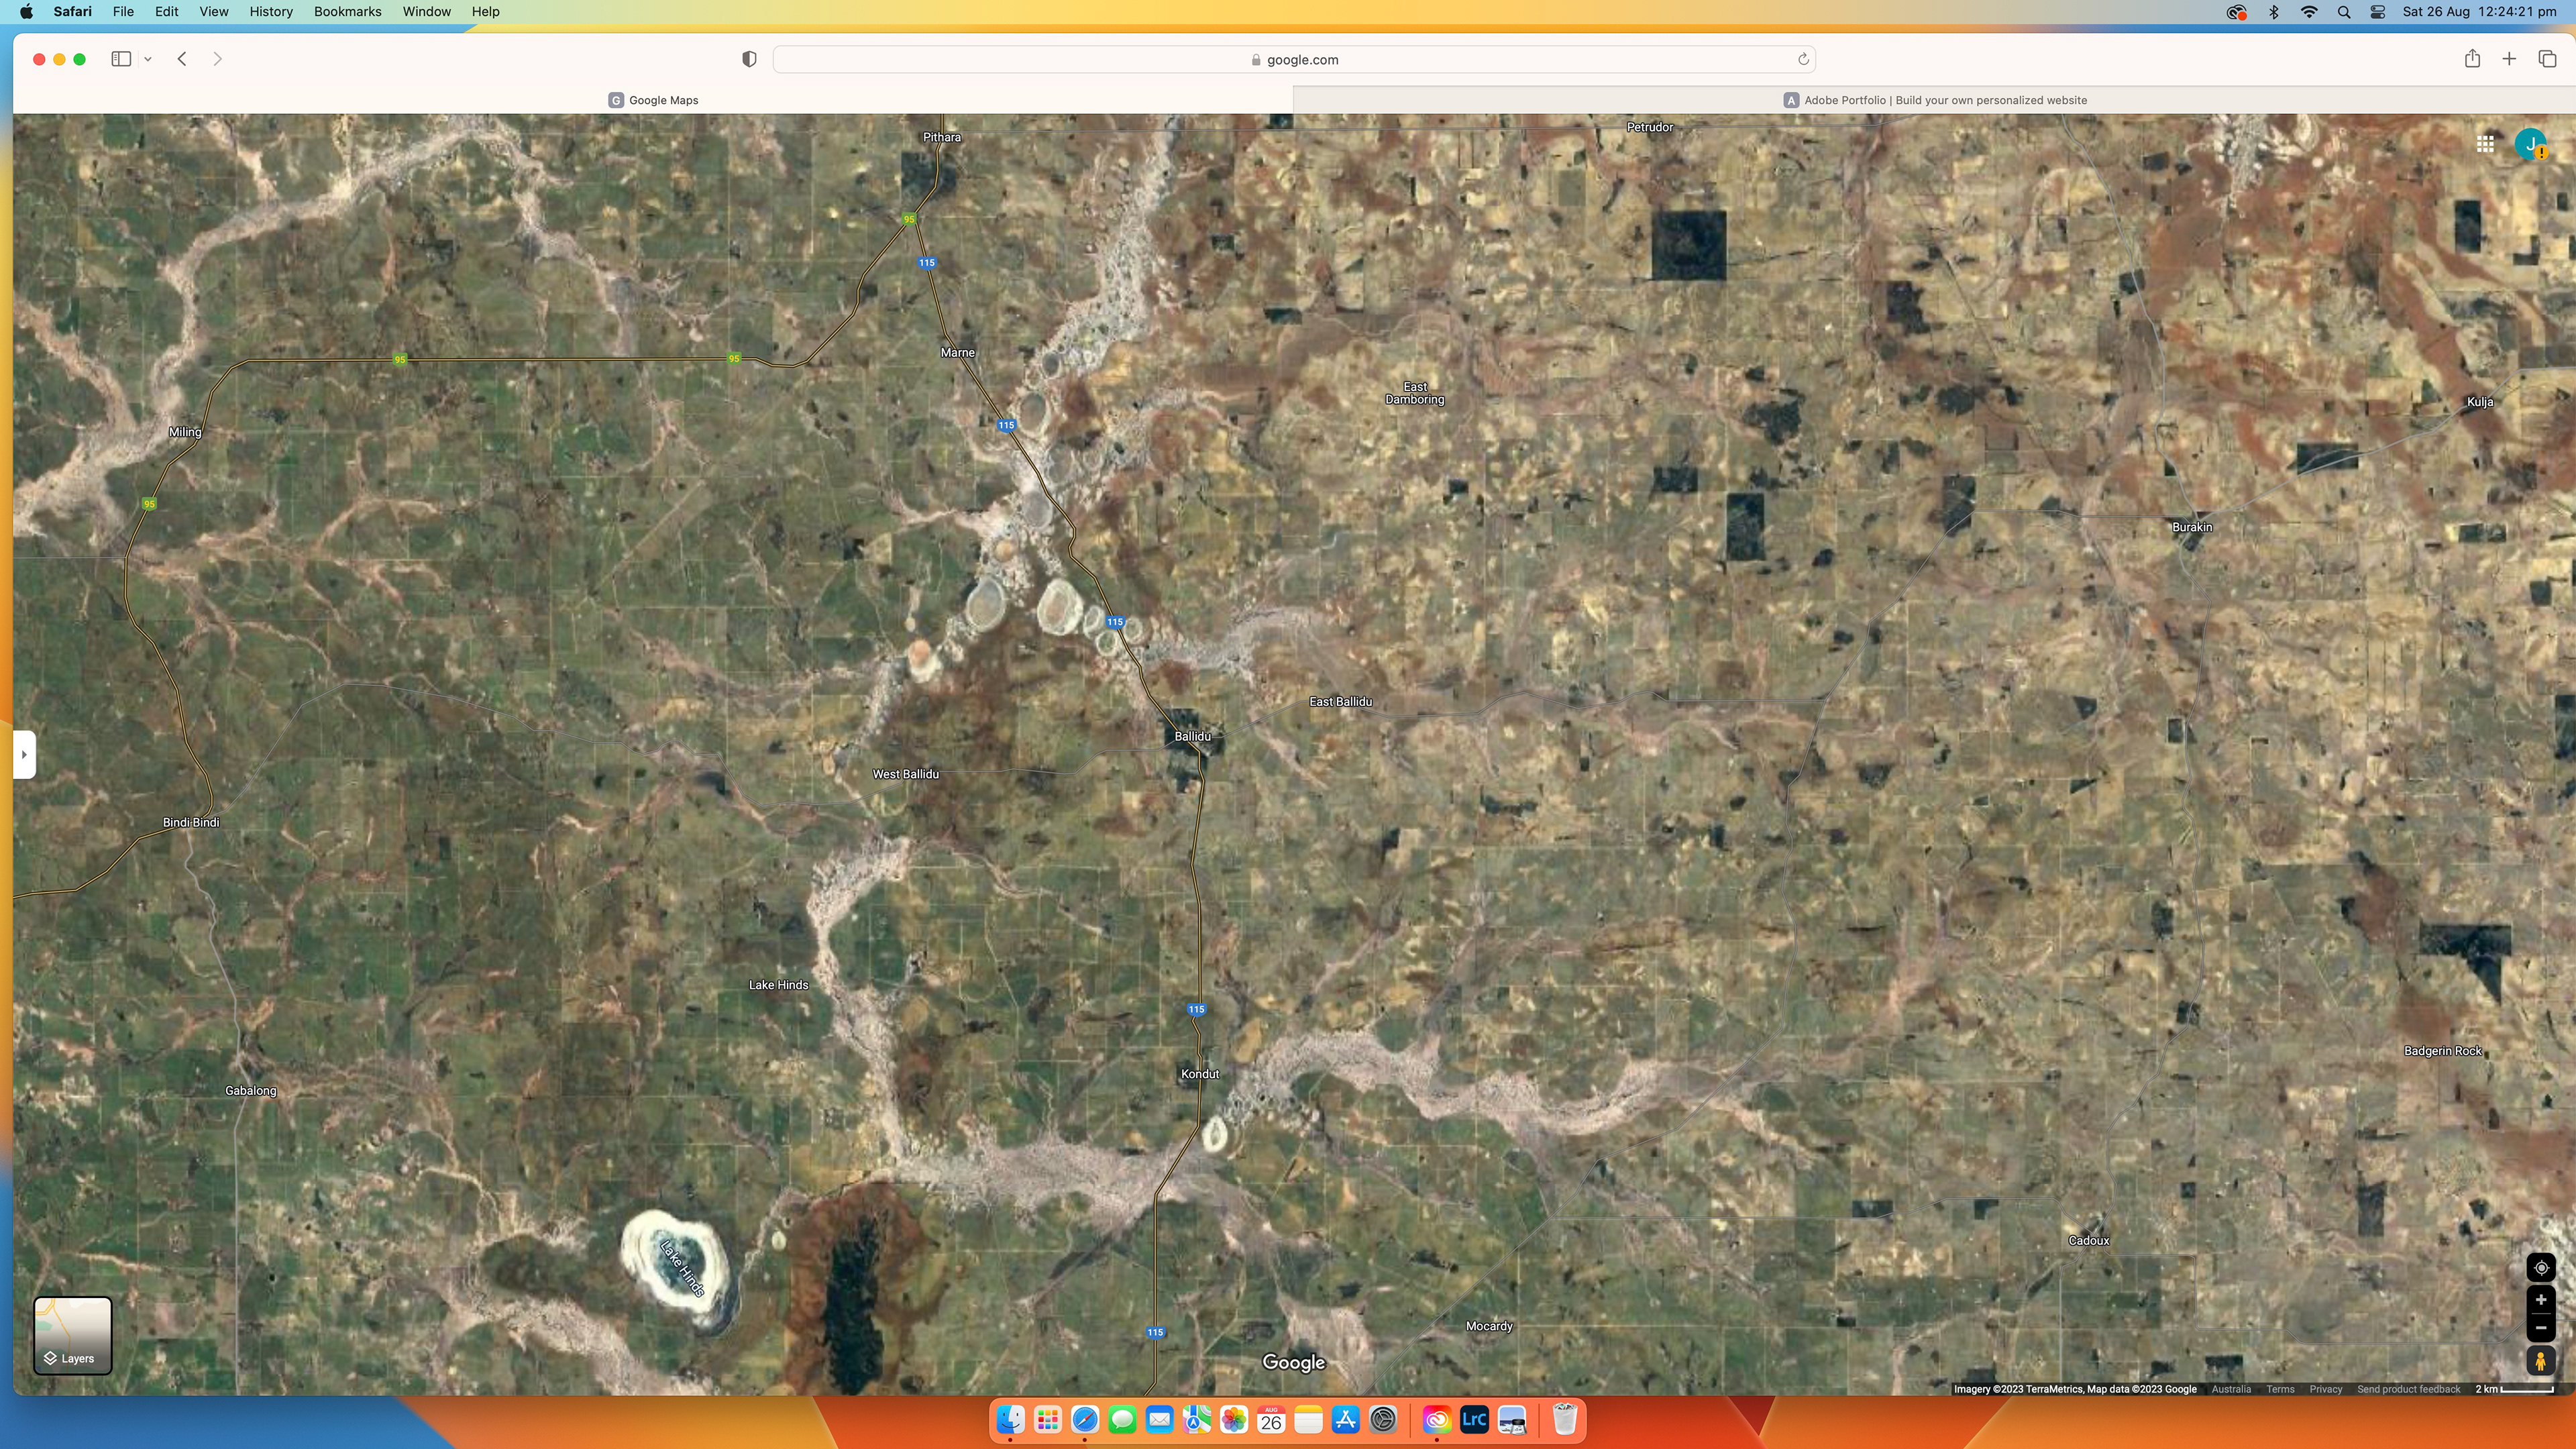Toggle the 2 km map scale units

click(2514, 1389)
